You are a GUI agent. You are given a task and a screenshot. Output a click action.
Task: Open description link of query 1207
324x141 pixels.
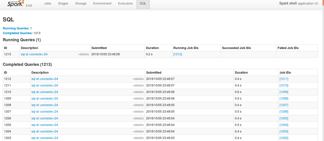(45, 112)
